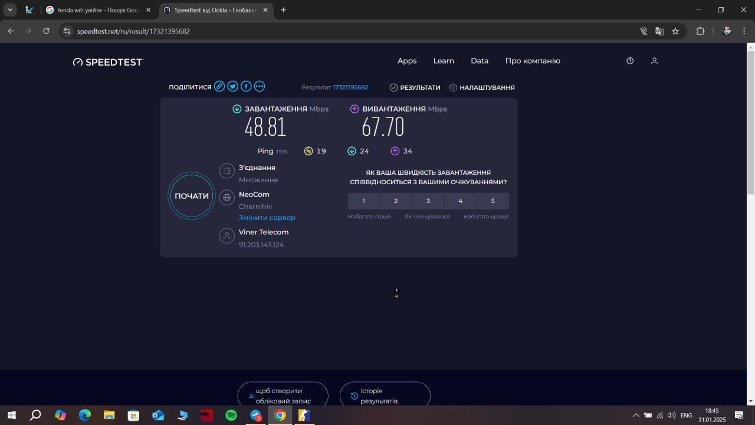
Task: Click the download arrow icon next to ЗАВАНТАЖЕННЯ
Action: click(237, 109)
